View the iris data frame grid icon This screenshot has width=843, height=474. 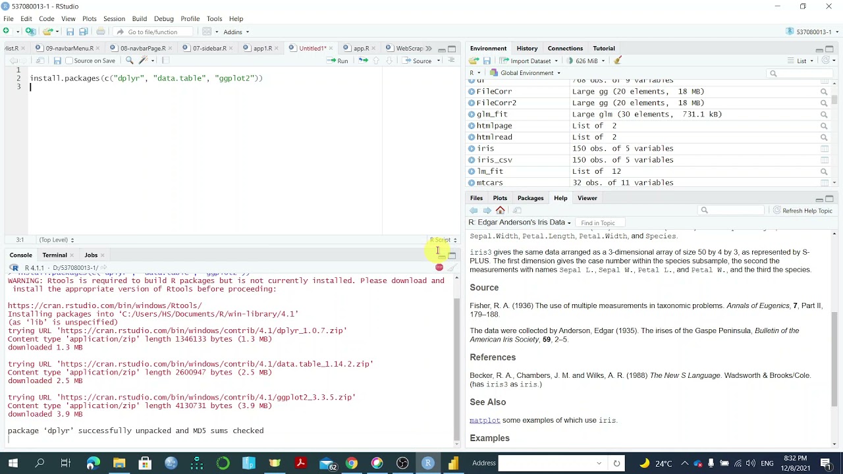[824, 149]
